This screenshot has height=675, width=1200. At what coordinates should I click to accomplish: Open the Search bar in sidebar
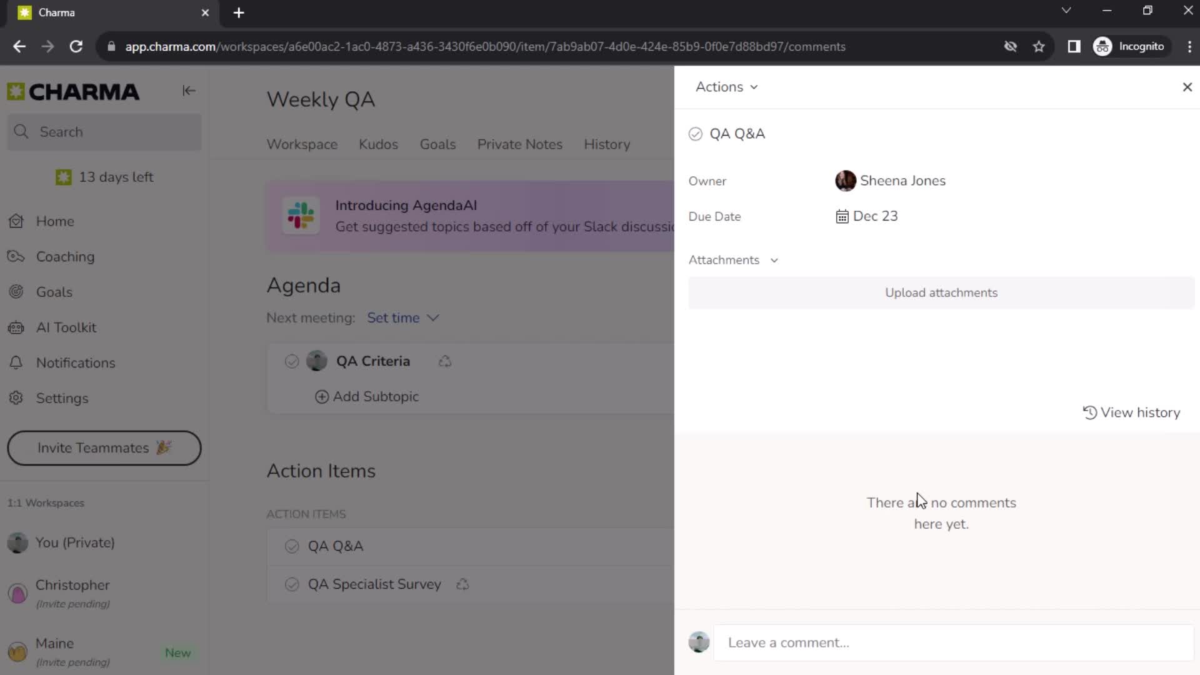coord(104,132)
